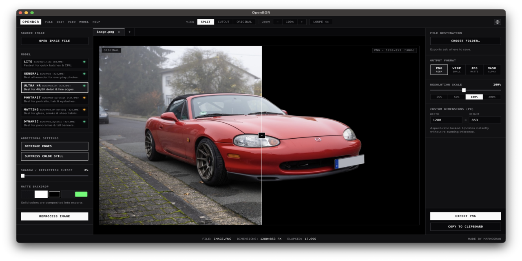
Task: Toggle Suppress Color Spill
Action: (x=55, y=156)
